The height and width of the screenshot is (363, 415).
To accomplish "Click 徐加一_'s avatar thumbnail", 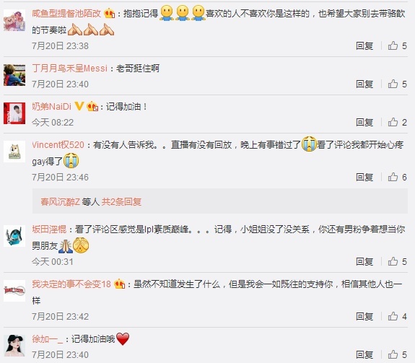I will pyautogui.click(x=14, y=346).
